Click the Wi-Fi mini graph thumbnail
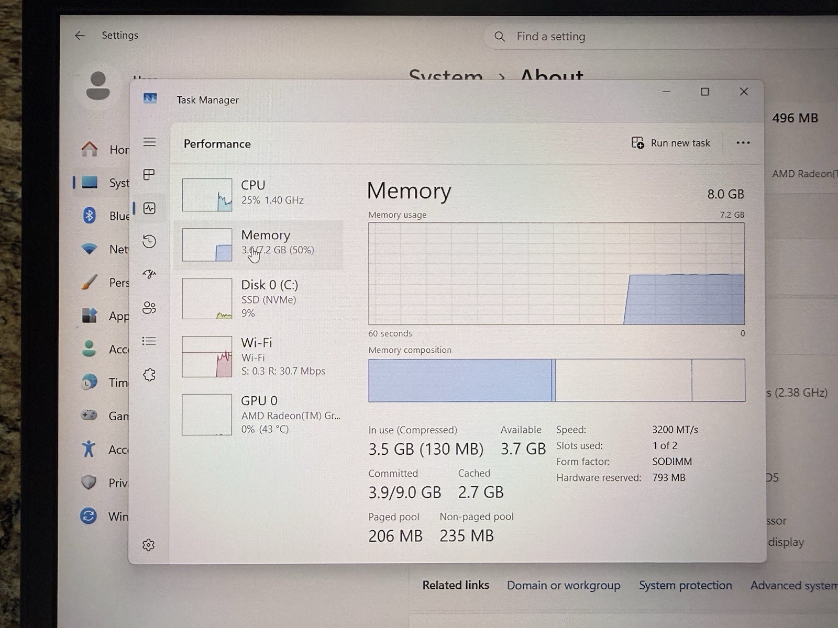Screen dimensions: 838x628 [x=207, y=356]
